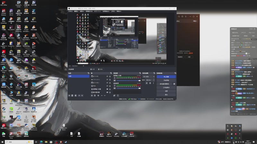Hide the display capture source
This screenshot has width=257, height=144.
point(107,92)
